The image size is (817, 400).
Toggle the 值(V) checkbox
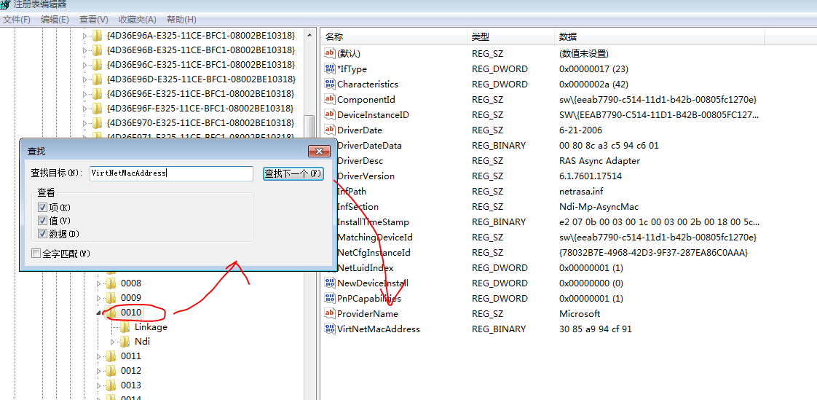point(42,221)
